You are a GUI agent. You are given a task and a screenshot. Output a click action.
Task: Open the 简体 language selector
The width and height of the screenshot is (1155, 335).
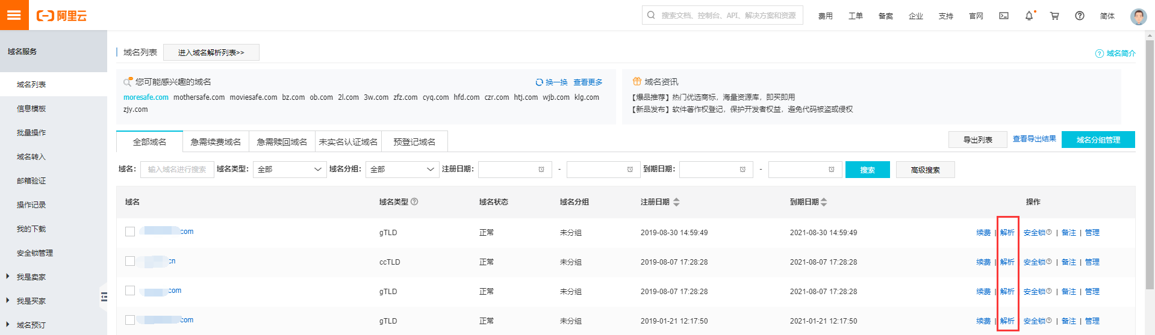click(1107, 16)
